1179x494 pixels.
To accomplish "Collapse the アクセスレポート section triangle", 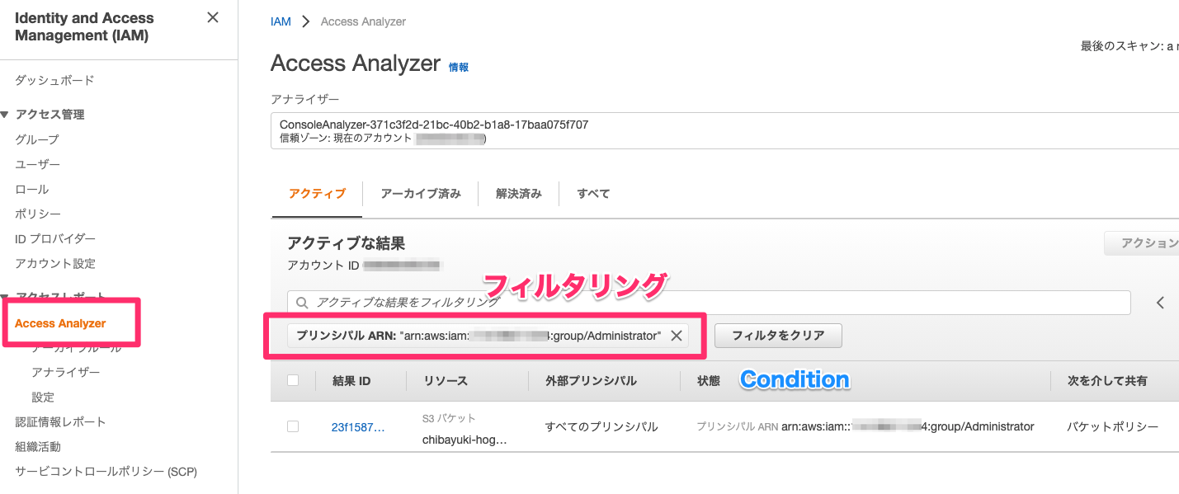I will 5,296.
